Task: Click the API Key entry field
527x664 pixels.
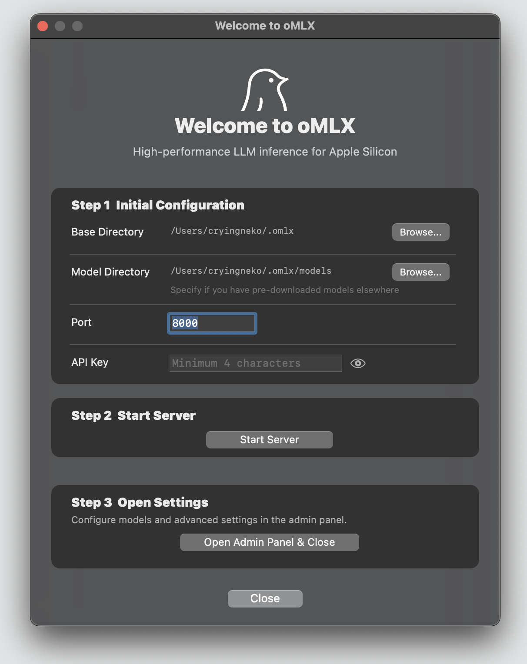Action: coord(255,363)
